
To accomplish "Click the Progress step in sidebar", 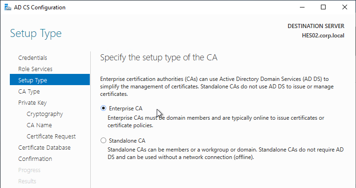I will [29, 170].
